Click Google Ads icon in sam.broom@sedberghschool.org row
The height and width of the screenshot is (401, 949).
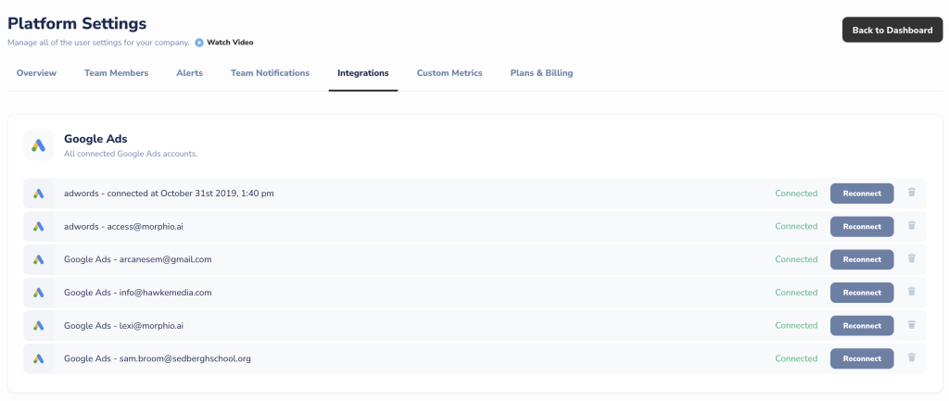pyautogui.click(x=39, y=358)
